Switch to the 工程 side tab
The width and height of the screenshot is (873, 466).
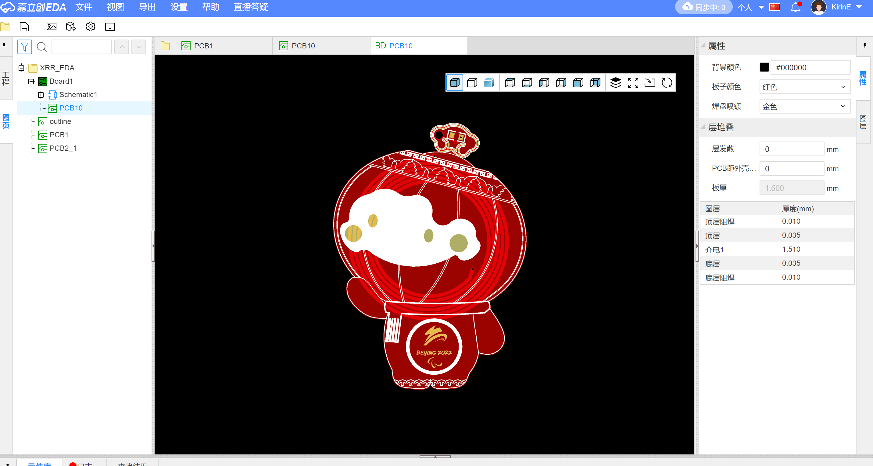coord(6,79)
